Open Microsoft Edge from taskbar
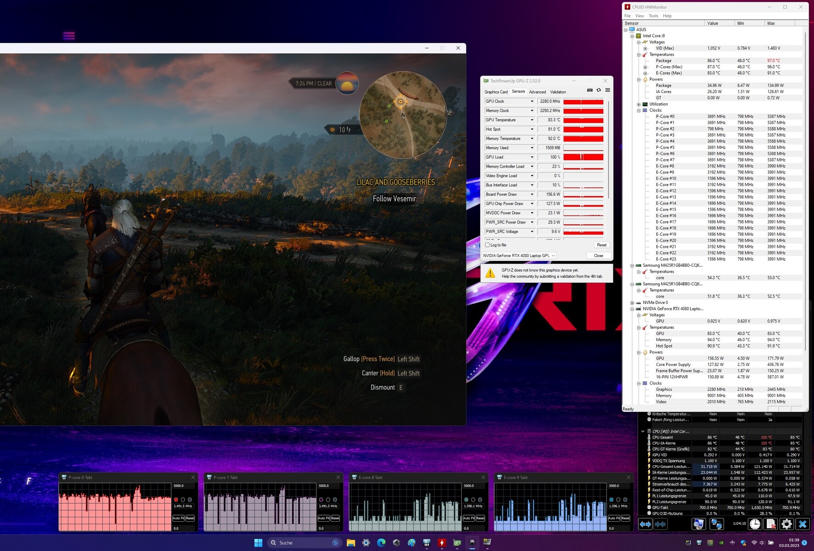The width and height of the screenshot is (814, 551). pos(381,543)
